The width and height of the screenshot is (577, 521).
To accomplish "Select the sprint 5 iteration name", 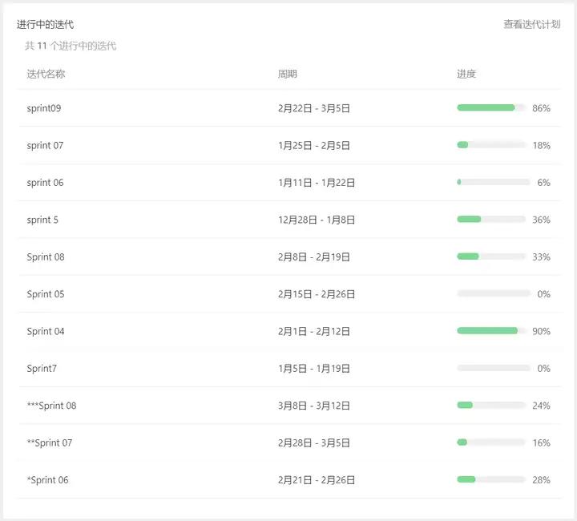I will pyautogui.click(x=42, y=220).
